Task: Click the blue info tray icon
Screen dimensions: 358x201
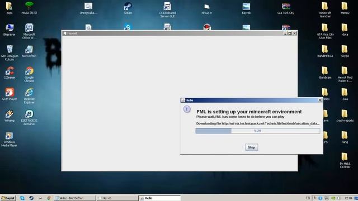Action: click(x=321, y=198)
